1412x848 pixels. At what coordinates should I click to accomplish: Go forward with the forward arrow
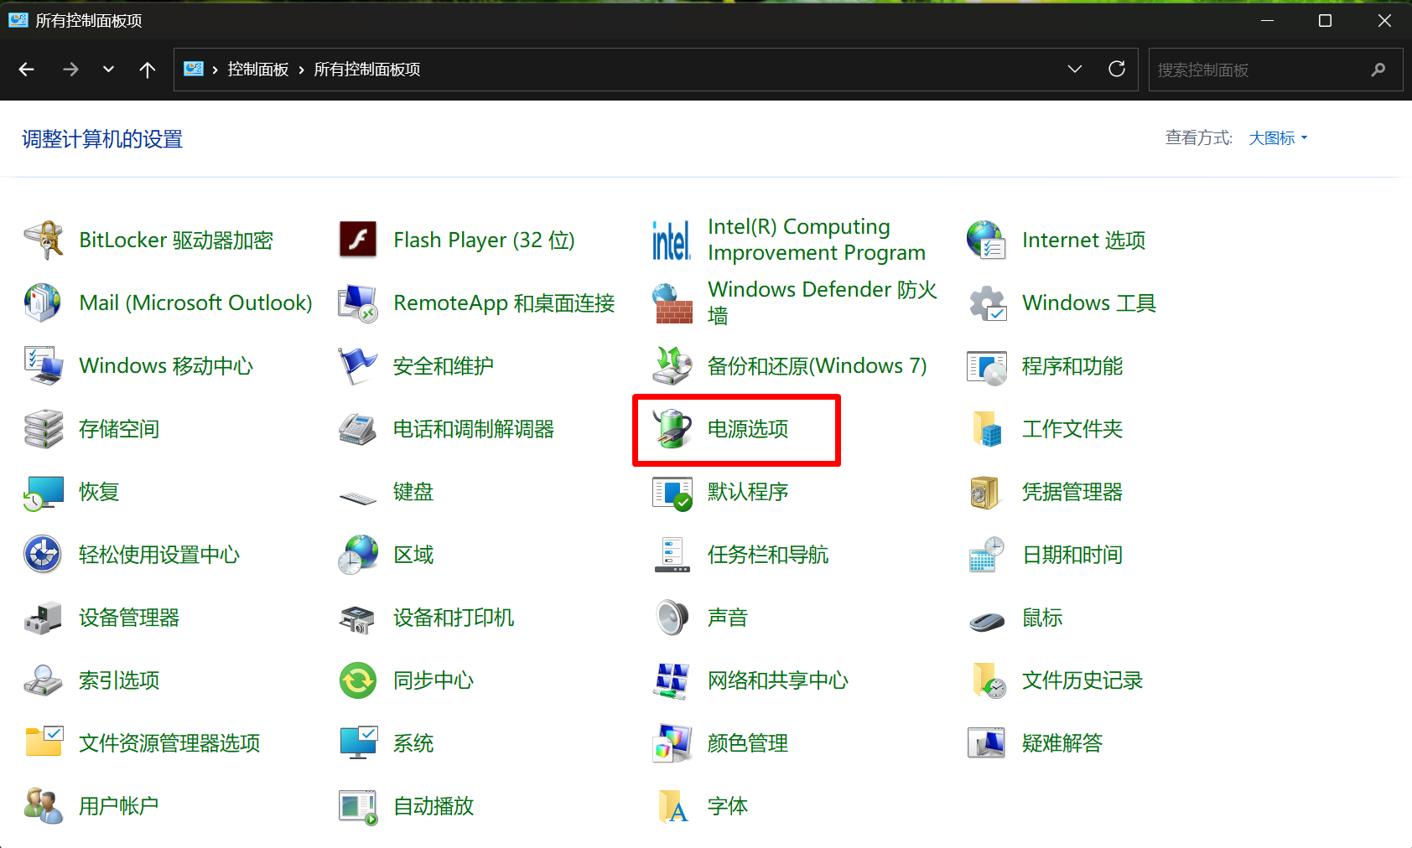(x=70, y=70)
